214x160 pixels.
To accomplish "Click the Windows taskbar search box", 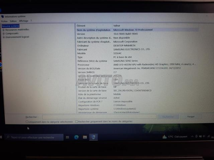I will coord(34,137).
